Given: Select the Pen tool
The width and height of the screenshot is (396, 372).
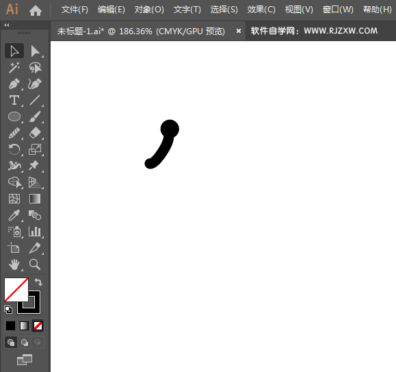Looking at the screenshot, I should (x=14, y=84).
